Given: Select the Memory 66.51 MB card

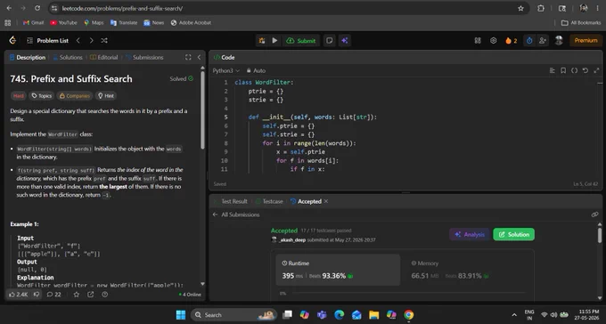Looking at the screenshot, I should (468, 270).
